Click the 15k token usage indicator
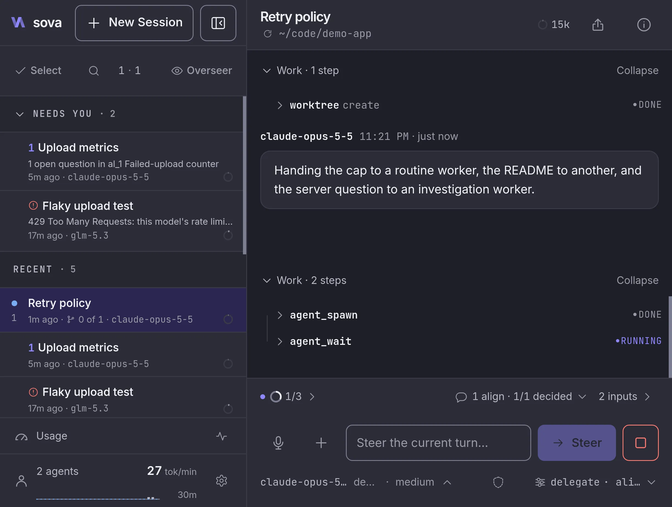 tap(553, 25)
